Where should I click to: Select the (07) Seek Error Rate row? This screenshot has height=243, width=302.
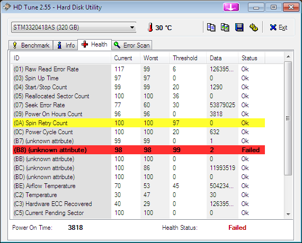[139, 105]
